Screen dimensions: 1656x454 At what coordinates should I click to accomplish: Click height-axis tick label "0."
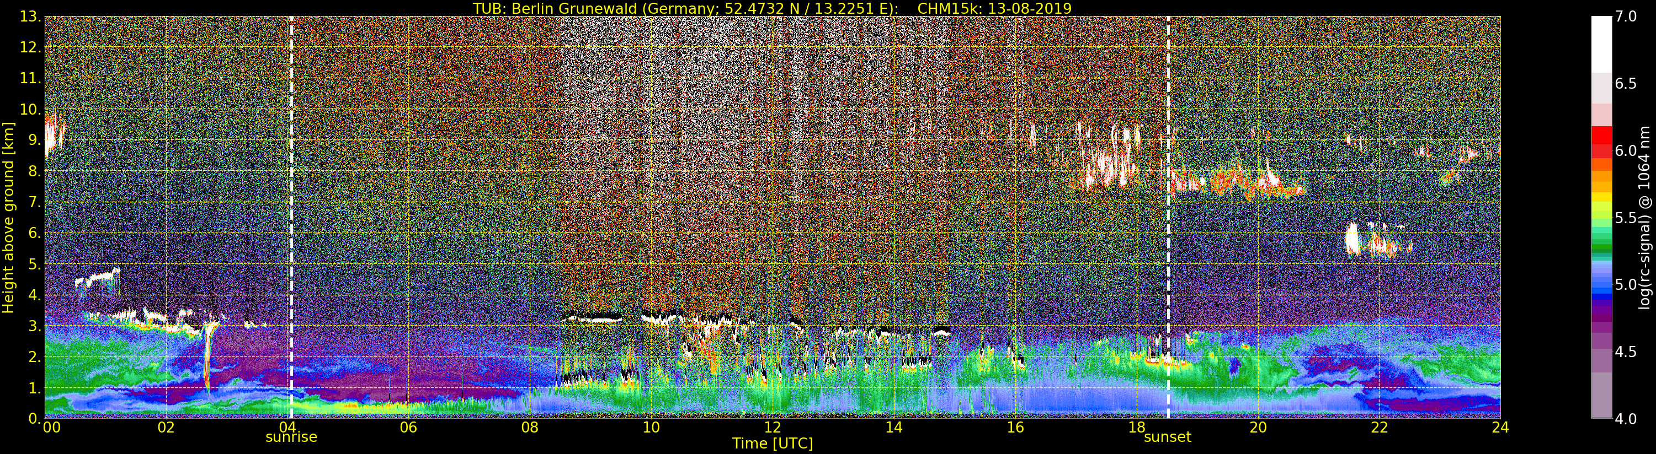(34, 419)
